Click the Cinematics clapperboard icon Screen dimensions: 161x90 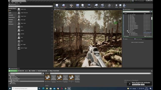102,5
